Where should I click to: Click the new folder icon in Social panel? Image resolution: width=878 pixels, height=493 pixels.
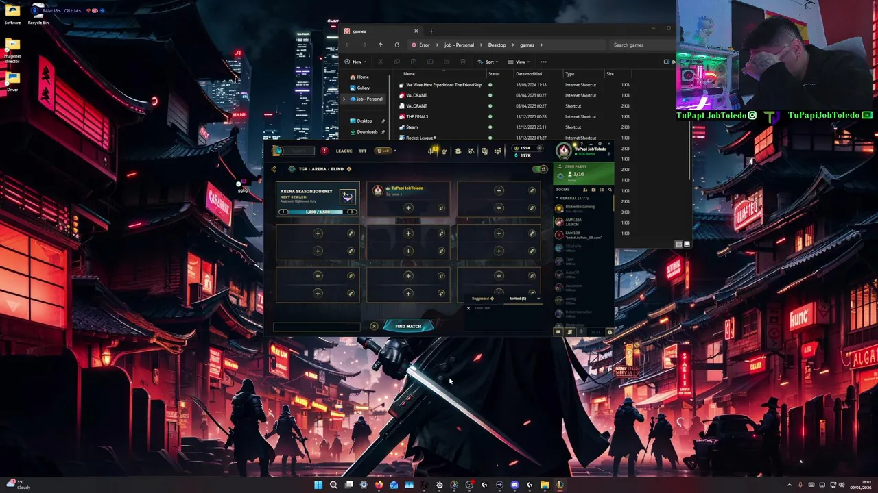tap(593, 190)
